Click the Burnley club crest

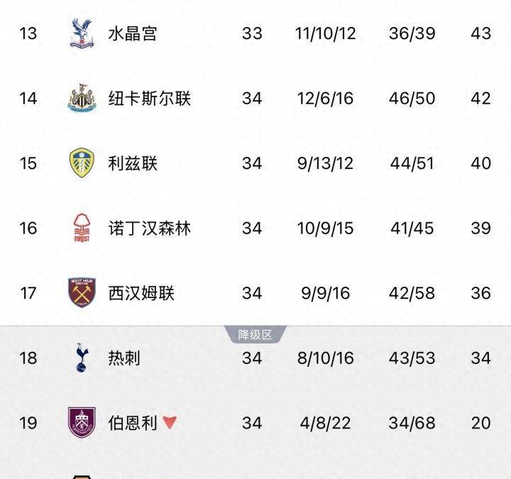[x=82, y=423]
